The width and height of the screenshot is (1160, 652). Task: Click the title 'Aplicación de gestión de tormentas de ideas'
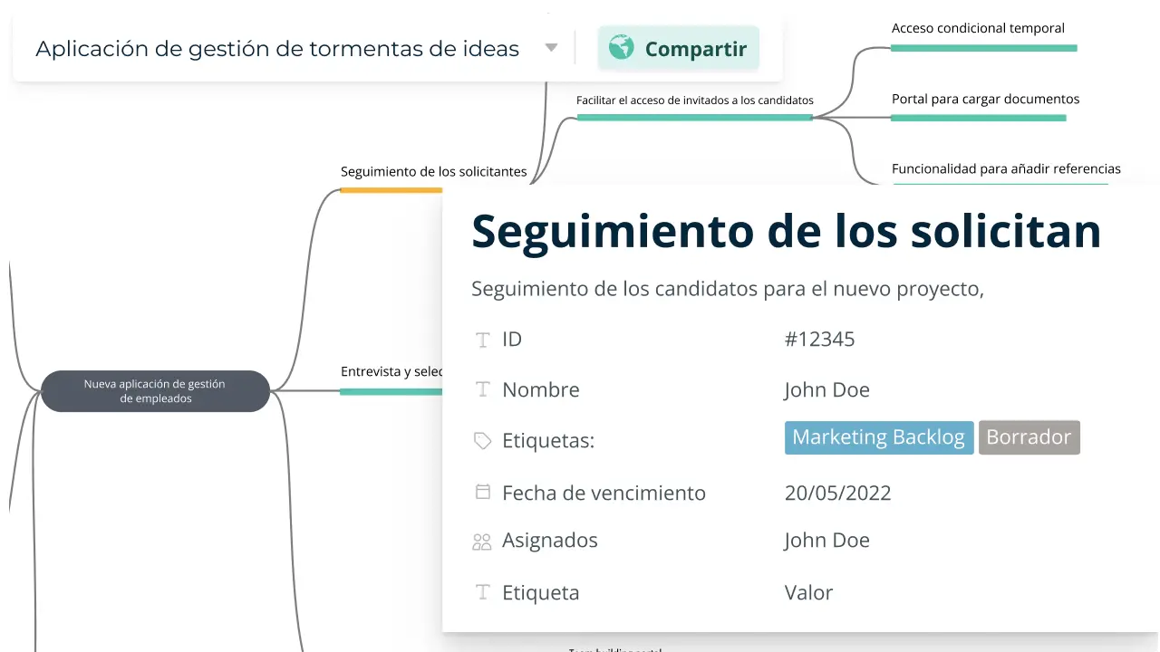pos(277,49)
